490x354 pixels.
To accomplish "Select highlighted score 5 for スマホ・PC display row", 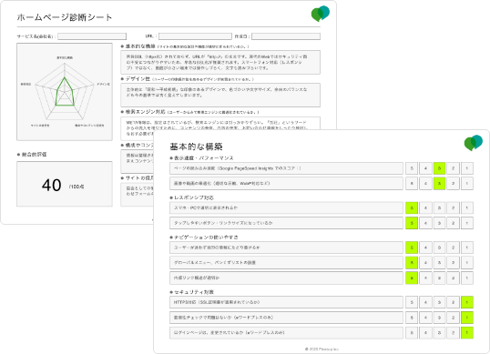I will (x=412, y=207).
